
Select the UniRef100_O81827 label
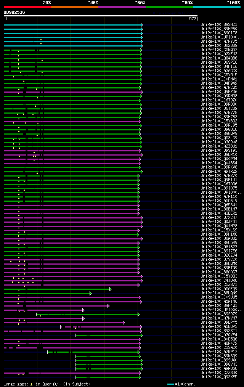tap(219, 247)
